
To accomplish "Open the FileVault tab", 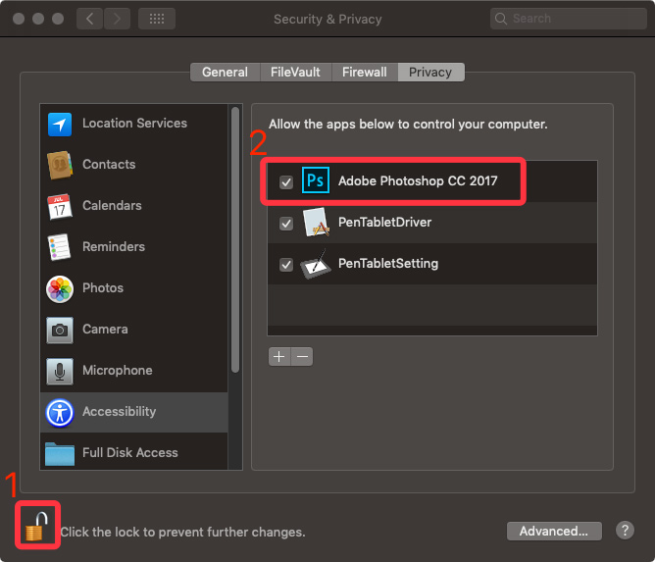I will point(295,73).
